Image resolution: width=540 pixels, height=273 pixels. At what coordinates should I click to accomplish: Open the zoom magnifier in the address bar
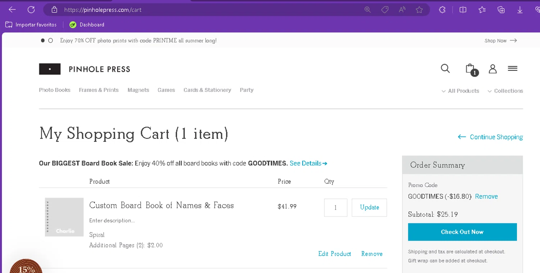tap(368, 10)
